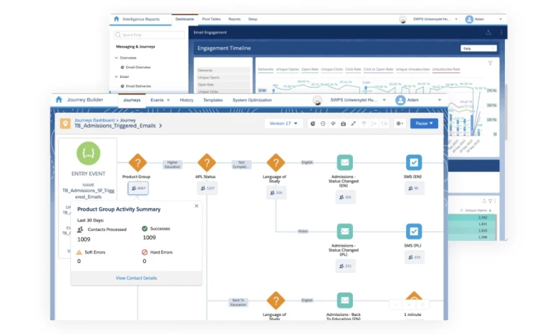Close the Product Group Activity Summary popup

tap(197, 206)
